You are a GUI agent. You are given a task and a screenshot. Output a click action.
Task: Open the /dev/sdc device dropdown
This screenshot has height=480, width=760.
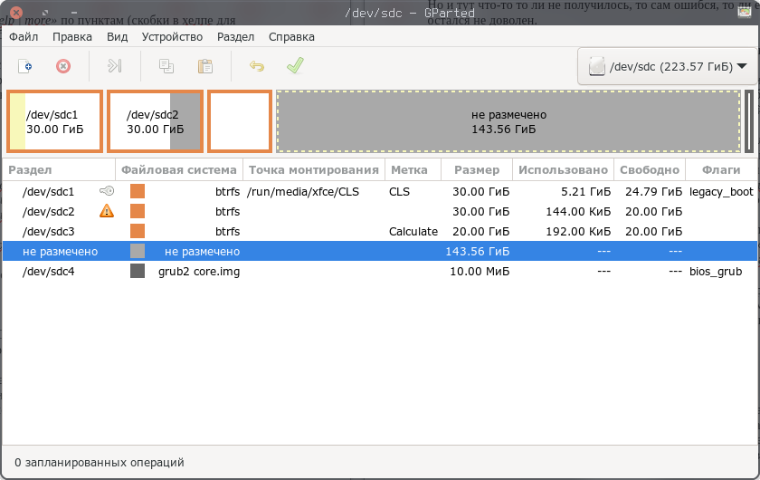pyautogui.click(x=668, y=66)
